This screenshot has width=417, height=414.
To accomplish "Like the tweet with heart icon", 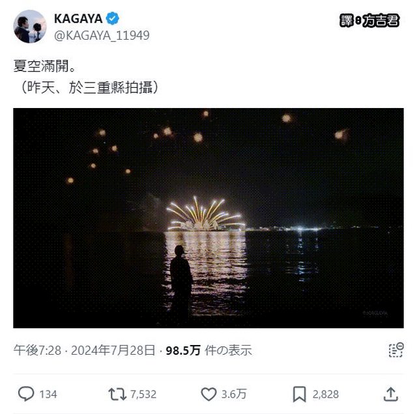I will tap(208, 394).
